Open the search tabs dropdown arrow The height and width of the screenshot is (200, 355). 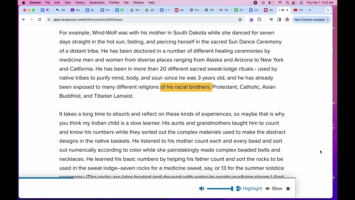point(328,10)
